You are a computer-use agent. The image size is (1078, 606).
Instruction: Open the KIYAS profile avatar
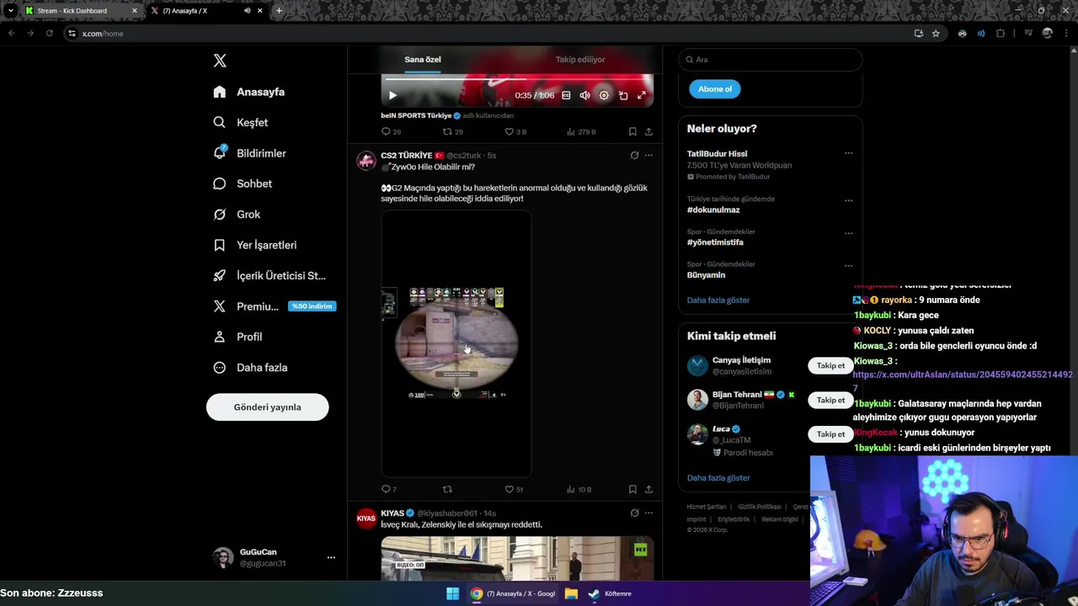tap(366, 518)
